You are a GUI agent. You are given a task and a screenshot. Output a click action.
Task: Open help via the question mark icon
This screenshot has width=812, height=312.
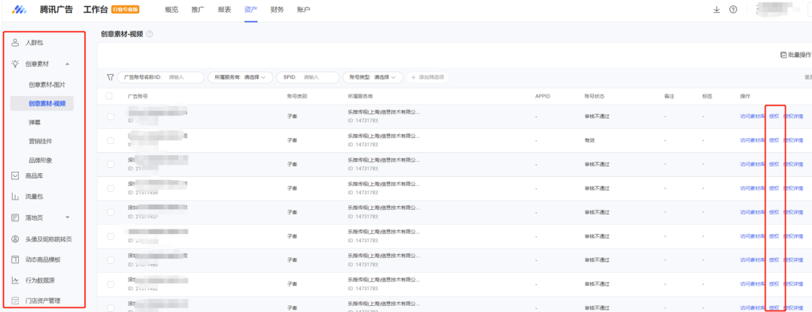(x=733, y=10)
